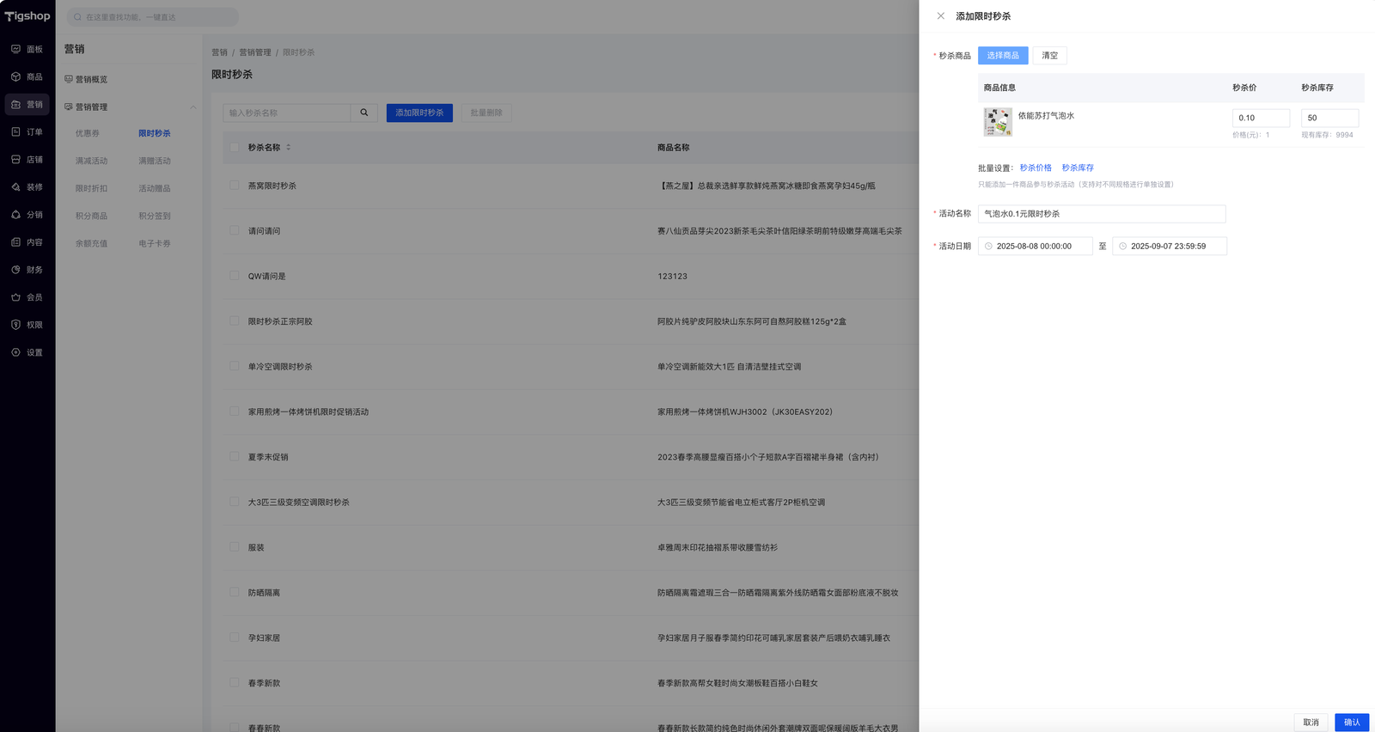
Task: Click the product thumbnail for 依能苏打气泡水
Action: 998,122
